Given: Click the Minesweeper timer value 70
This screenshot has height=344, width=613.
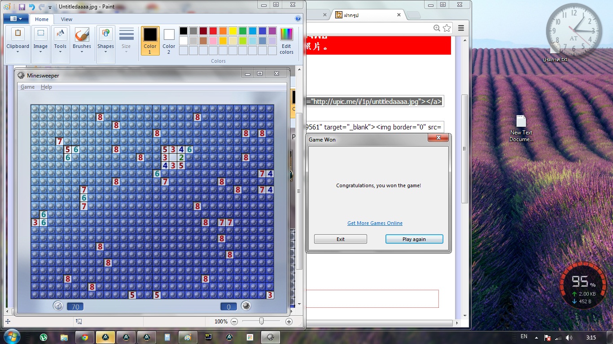Looking at the screenshot, I should pyautogui.click(x=75, y=307).
